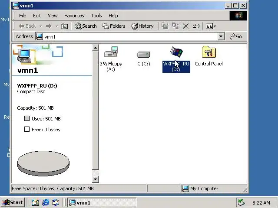Click the Used space legend swatch
The width and height of the screenshot is (278, 208).
[27, 118]
